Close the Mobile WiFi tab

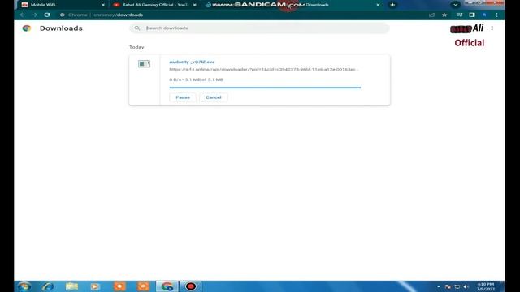(103, 5)
